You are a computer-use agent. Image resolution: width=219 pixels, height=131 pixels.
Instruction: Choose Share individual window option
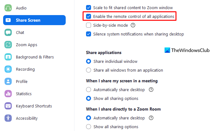89,61
